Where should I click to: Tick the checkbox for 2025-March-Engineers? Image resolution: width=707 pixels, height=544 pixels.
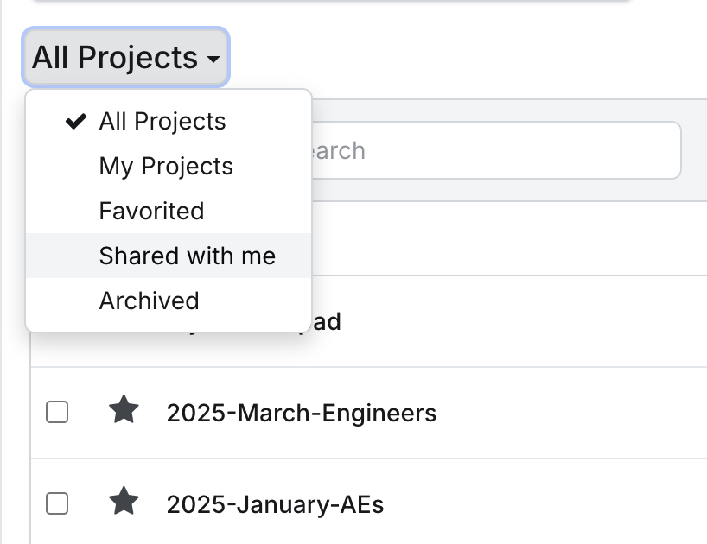click(57, 413)
